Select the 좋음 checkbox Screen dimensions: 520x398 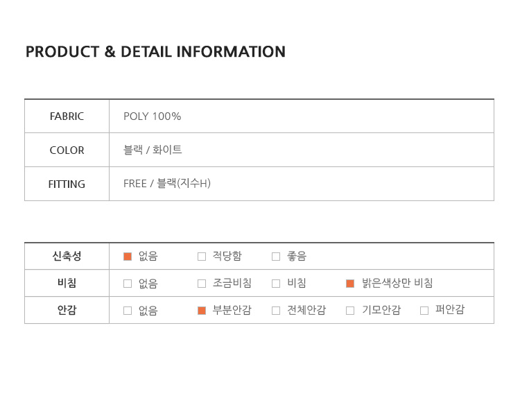tap(276, 257)
